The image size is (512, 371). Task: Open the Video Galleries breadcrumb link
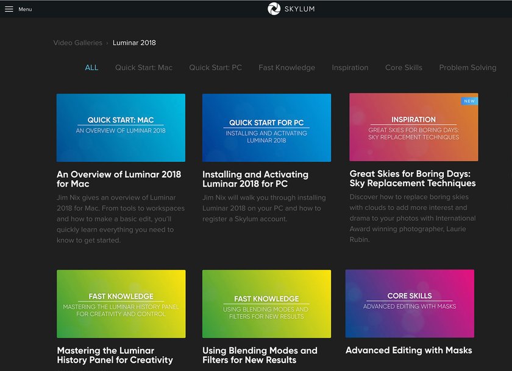click(78, 43)
